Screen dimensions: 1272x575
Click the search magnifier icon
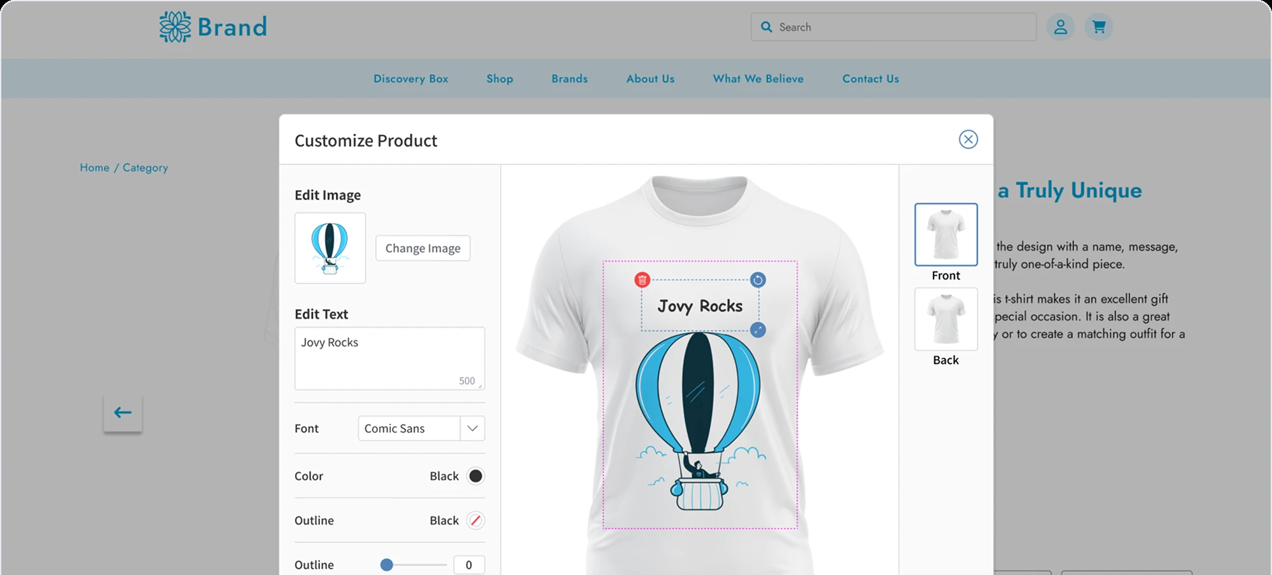(x=766, y=27)
